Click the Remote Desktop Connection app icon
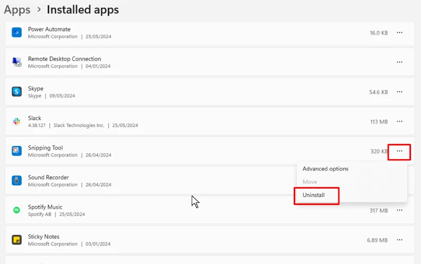Screen dimensions: 421x264 [x=17, y=62]
